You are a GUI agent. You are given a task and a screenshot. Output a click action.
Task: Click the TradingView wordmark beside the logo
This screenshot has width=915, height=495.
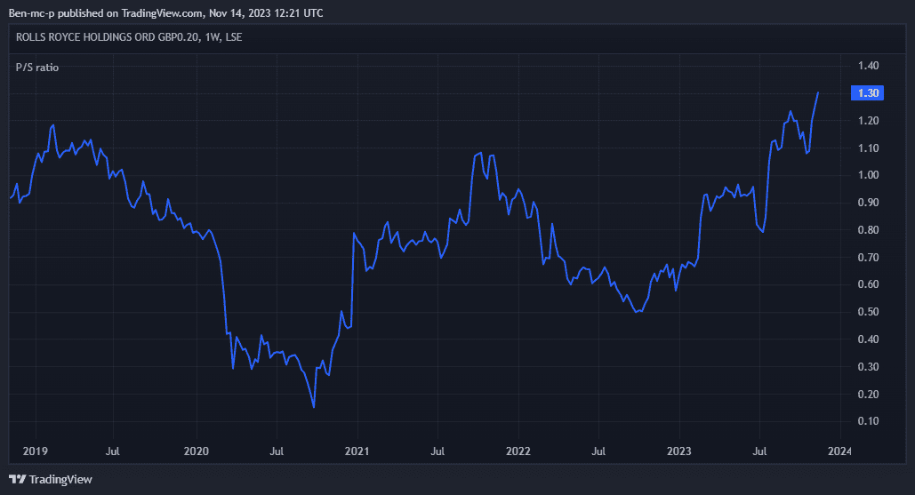point(60,479)
